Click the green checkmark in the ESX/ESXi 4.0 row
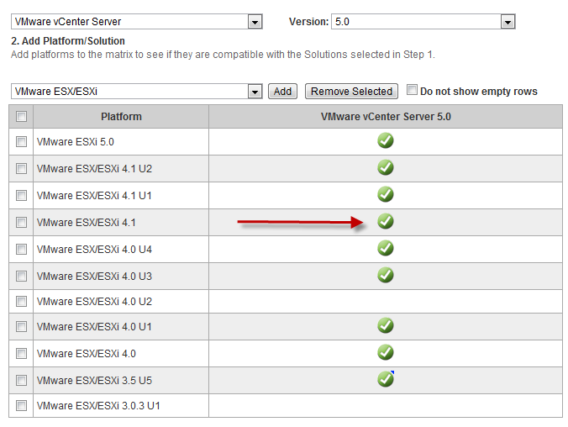Viewport: 568px width, 427px height. pos(386,352)
